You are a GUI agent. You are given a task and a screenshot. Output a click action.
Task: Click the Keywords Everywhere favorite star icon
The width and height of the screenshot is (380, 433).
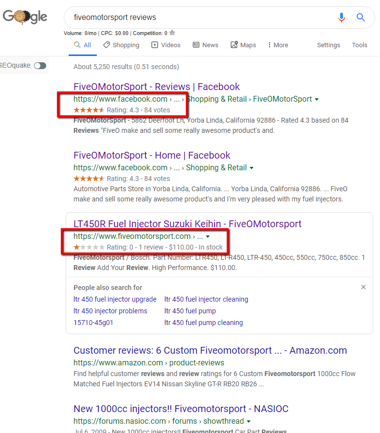[172, 33]
